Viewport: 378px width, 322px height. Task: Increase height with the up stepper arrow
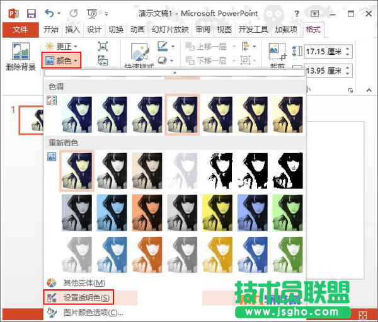(x=347, y=49)
